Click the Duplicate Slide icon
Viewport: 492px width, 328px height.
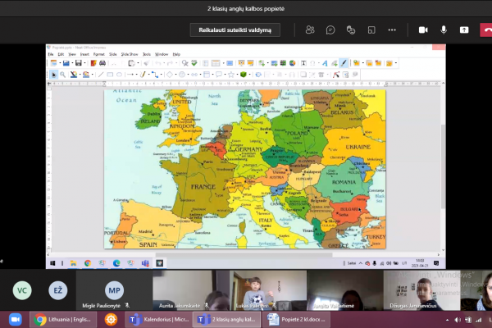(369, 63)
